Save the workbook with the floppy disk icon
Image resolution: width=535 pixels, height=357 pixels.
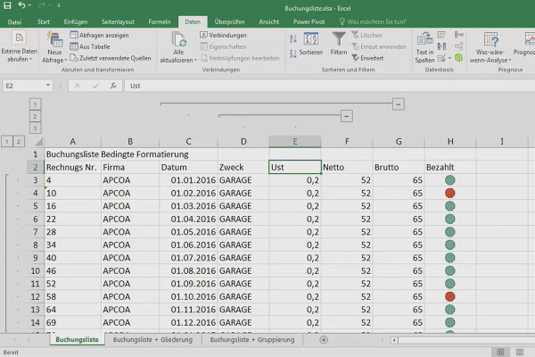pos(7,5)
